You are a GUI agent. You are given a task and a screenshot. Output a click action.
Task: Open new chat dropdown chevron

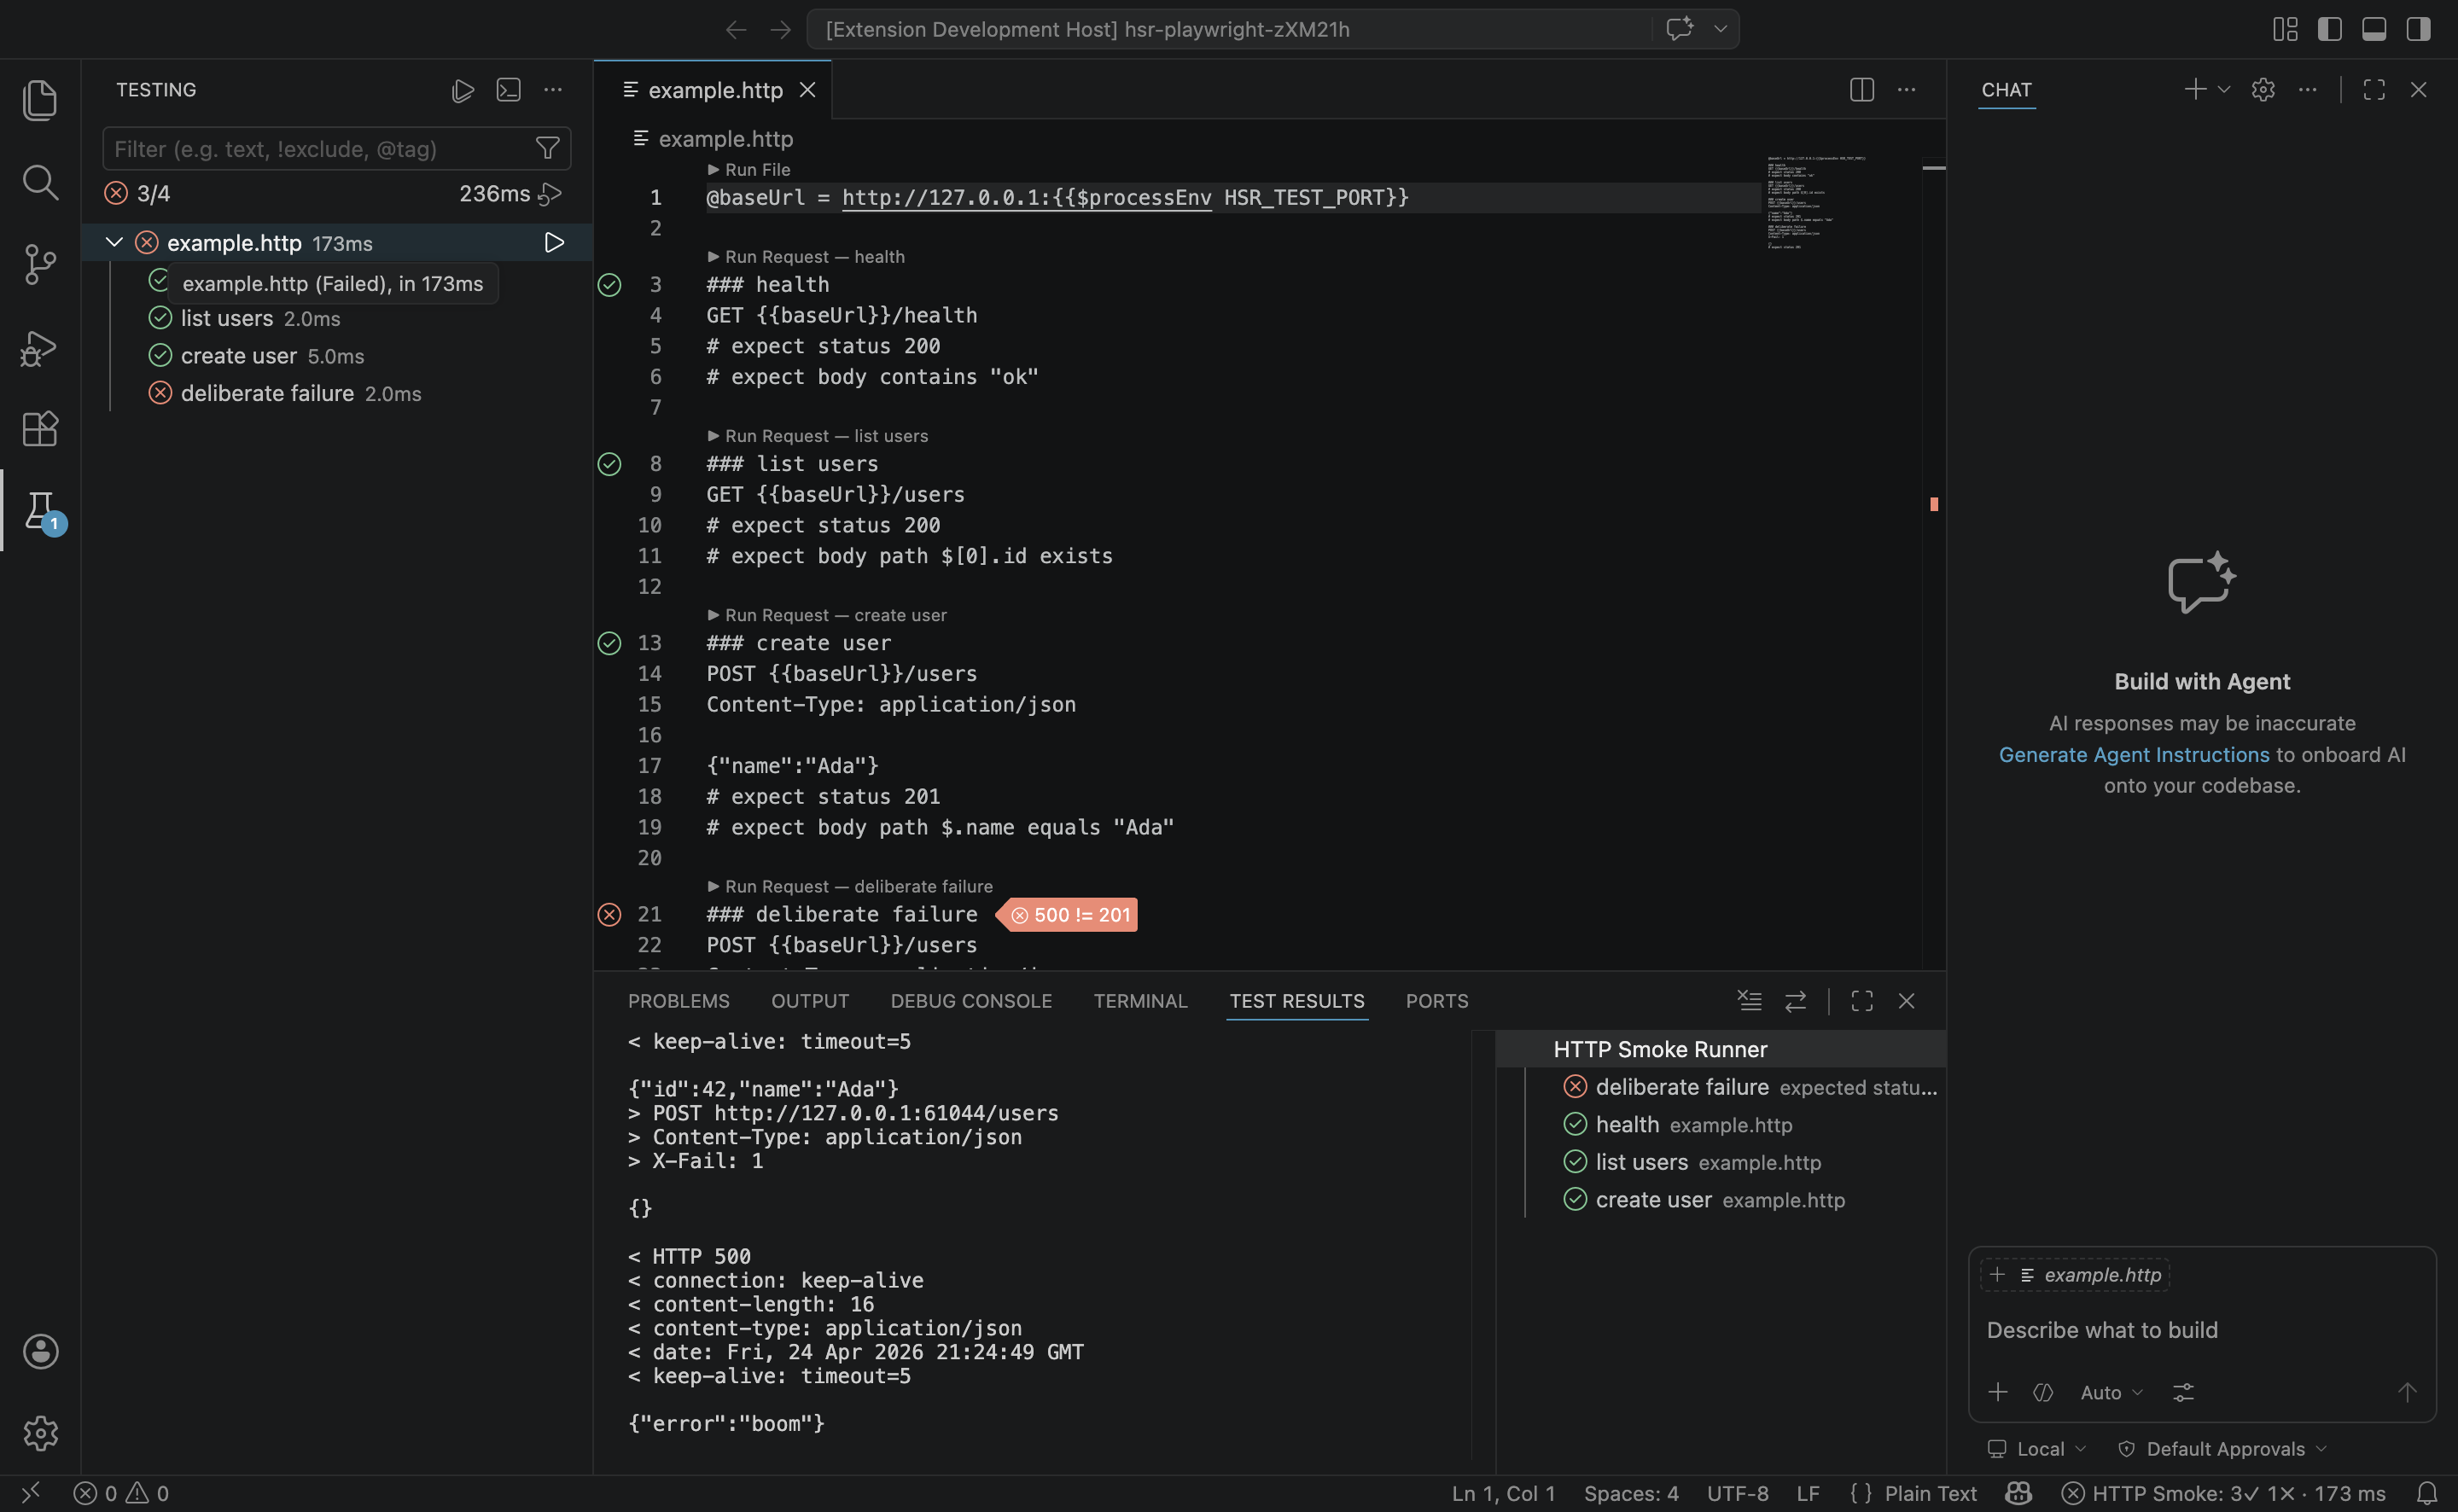[2224, 90]
